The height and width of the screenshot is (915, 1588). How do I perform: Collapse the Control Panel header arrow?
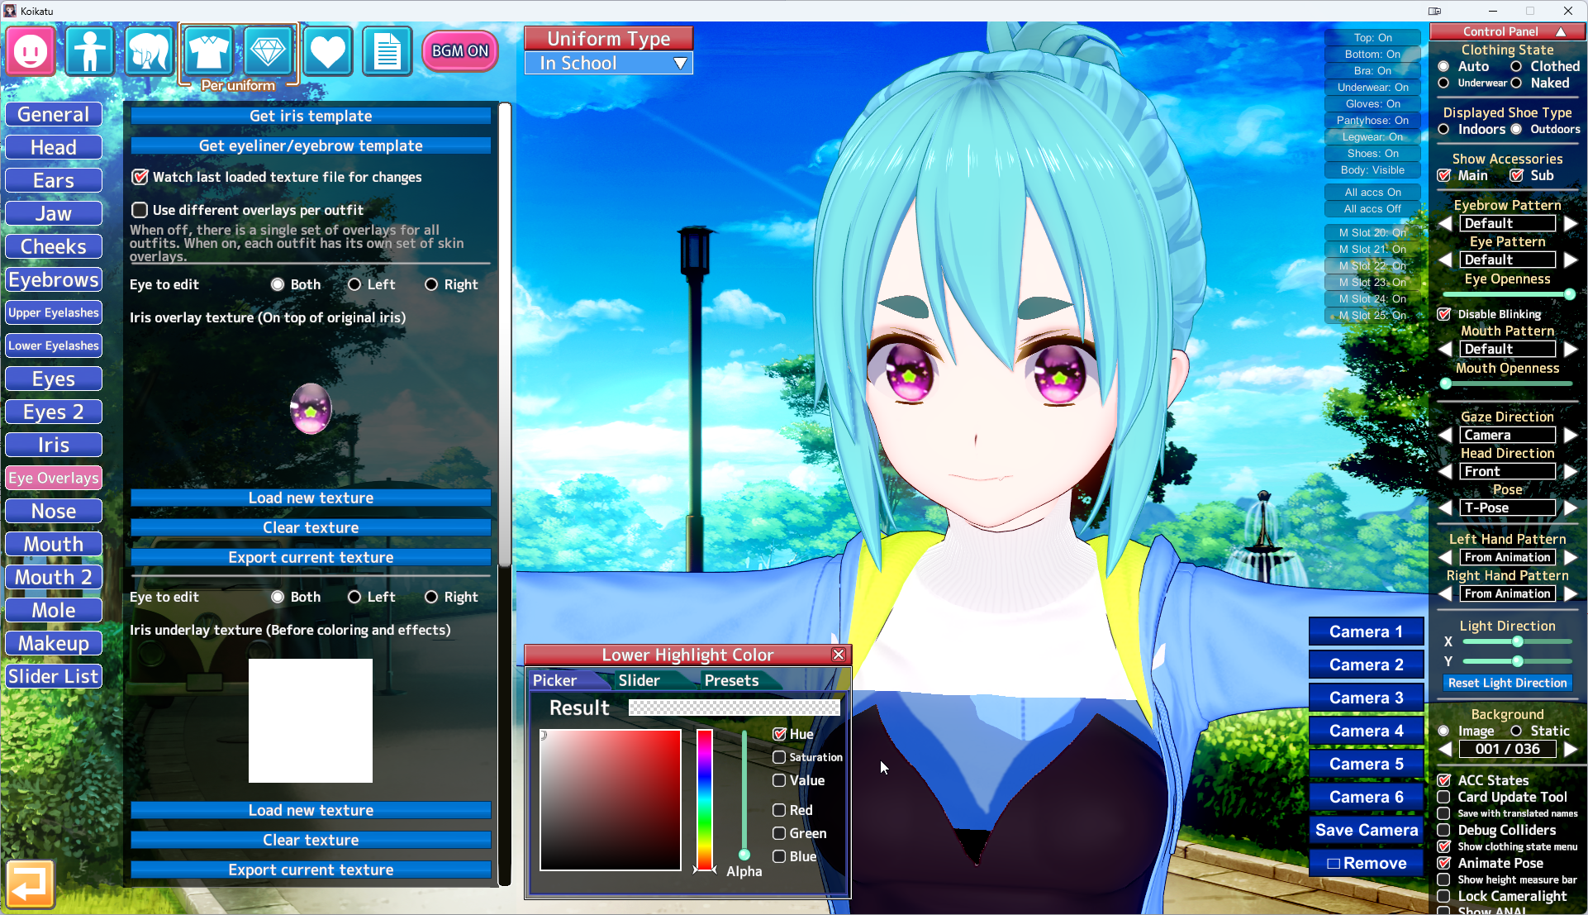pyautogui.click(x=1561, y=31)
